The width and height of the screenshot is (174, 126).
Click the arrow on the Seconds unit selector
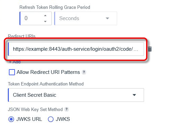click(107, 18)
